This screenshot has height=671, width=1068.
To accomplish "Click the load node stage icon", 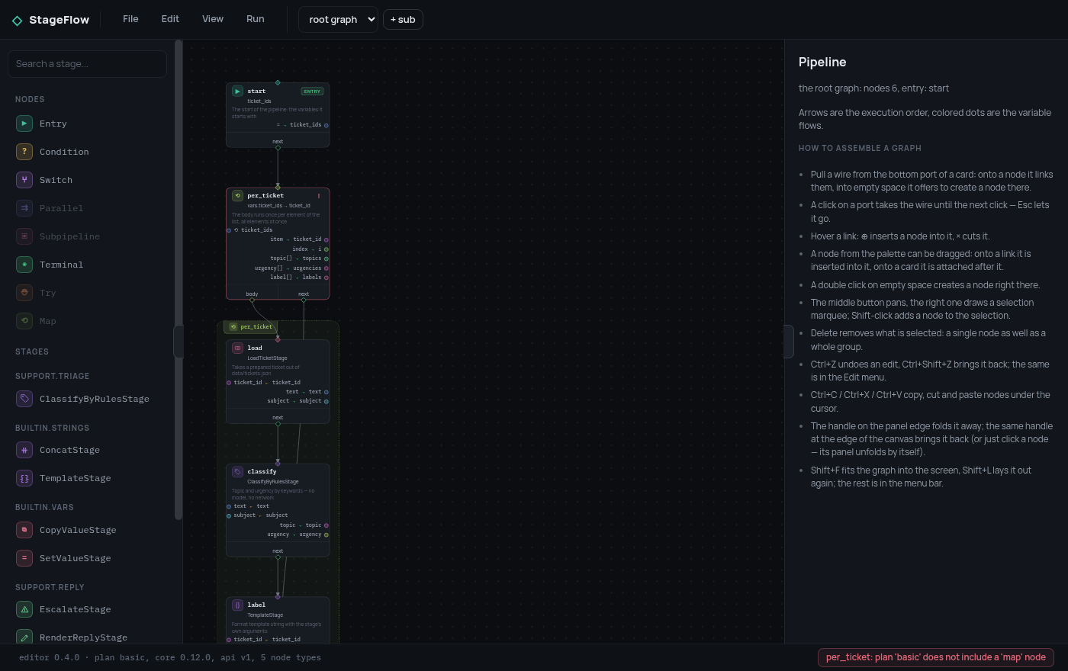I will point(237,348).
